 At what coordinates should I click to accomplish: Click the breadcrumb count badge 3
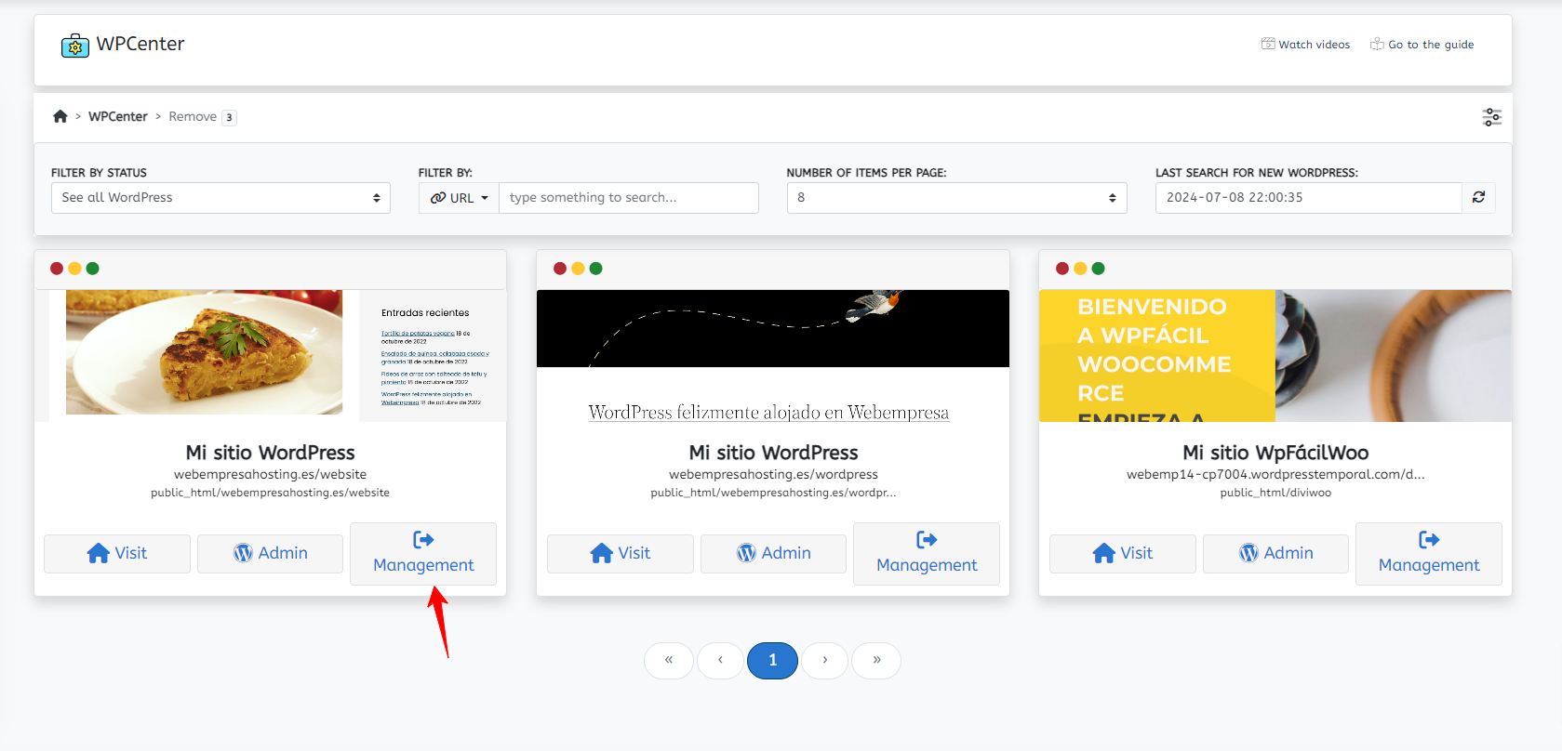pyautogui.click(x=229, y=117)
